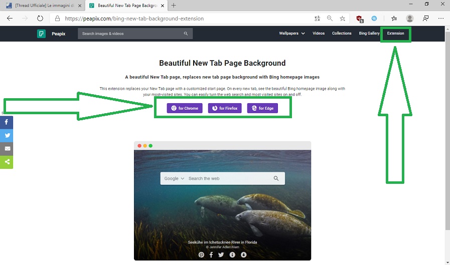Click the Twitter icon in preview image

click(x=221, y=254)
